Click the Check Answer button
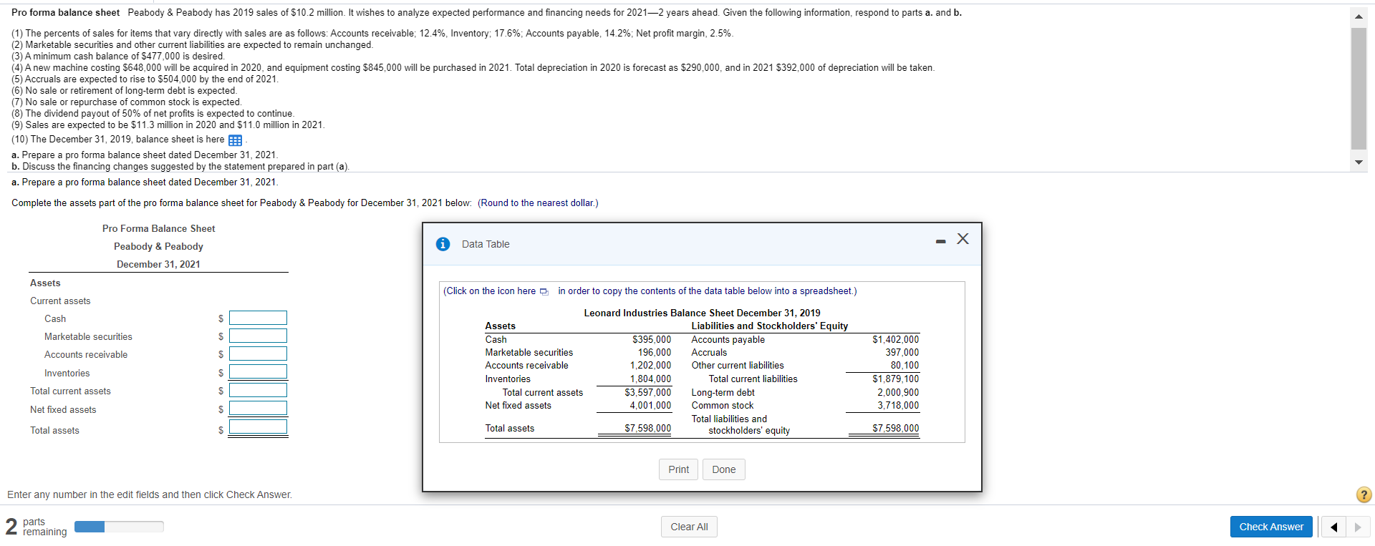Screen dimensions: 1375x546 coord(1271,527)
